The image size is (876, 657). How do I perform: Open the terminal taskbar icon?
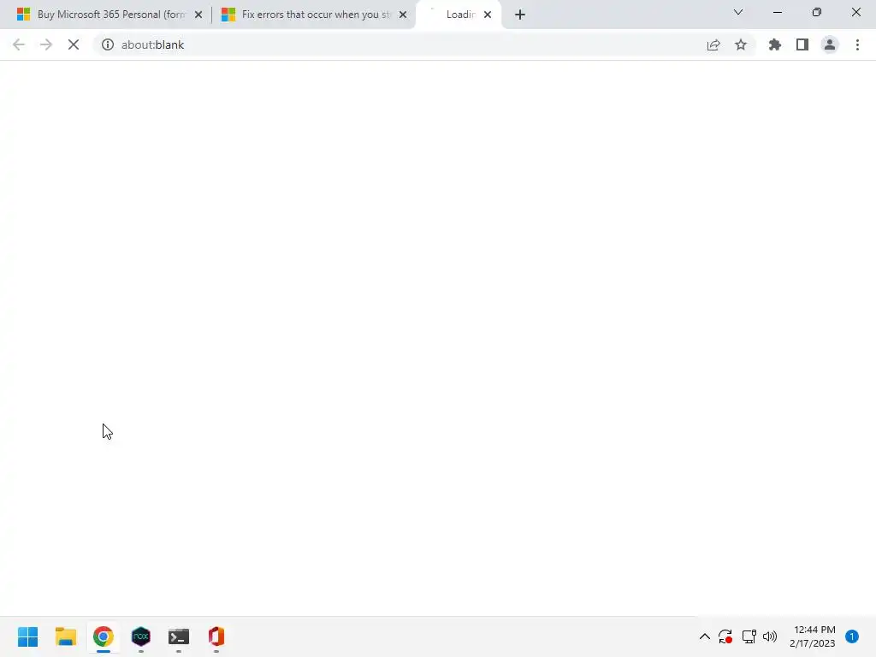pyautogui.click(x=179, y=636)
